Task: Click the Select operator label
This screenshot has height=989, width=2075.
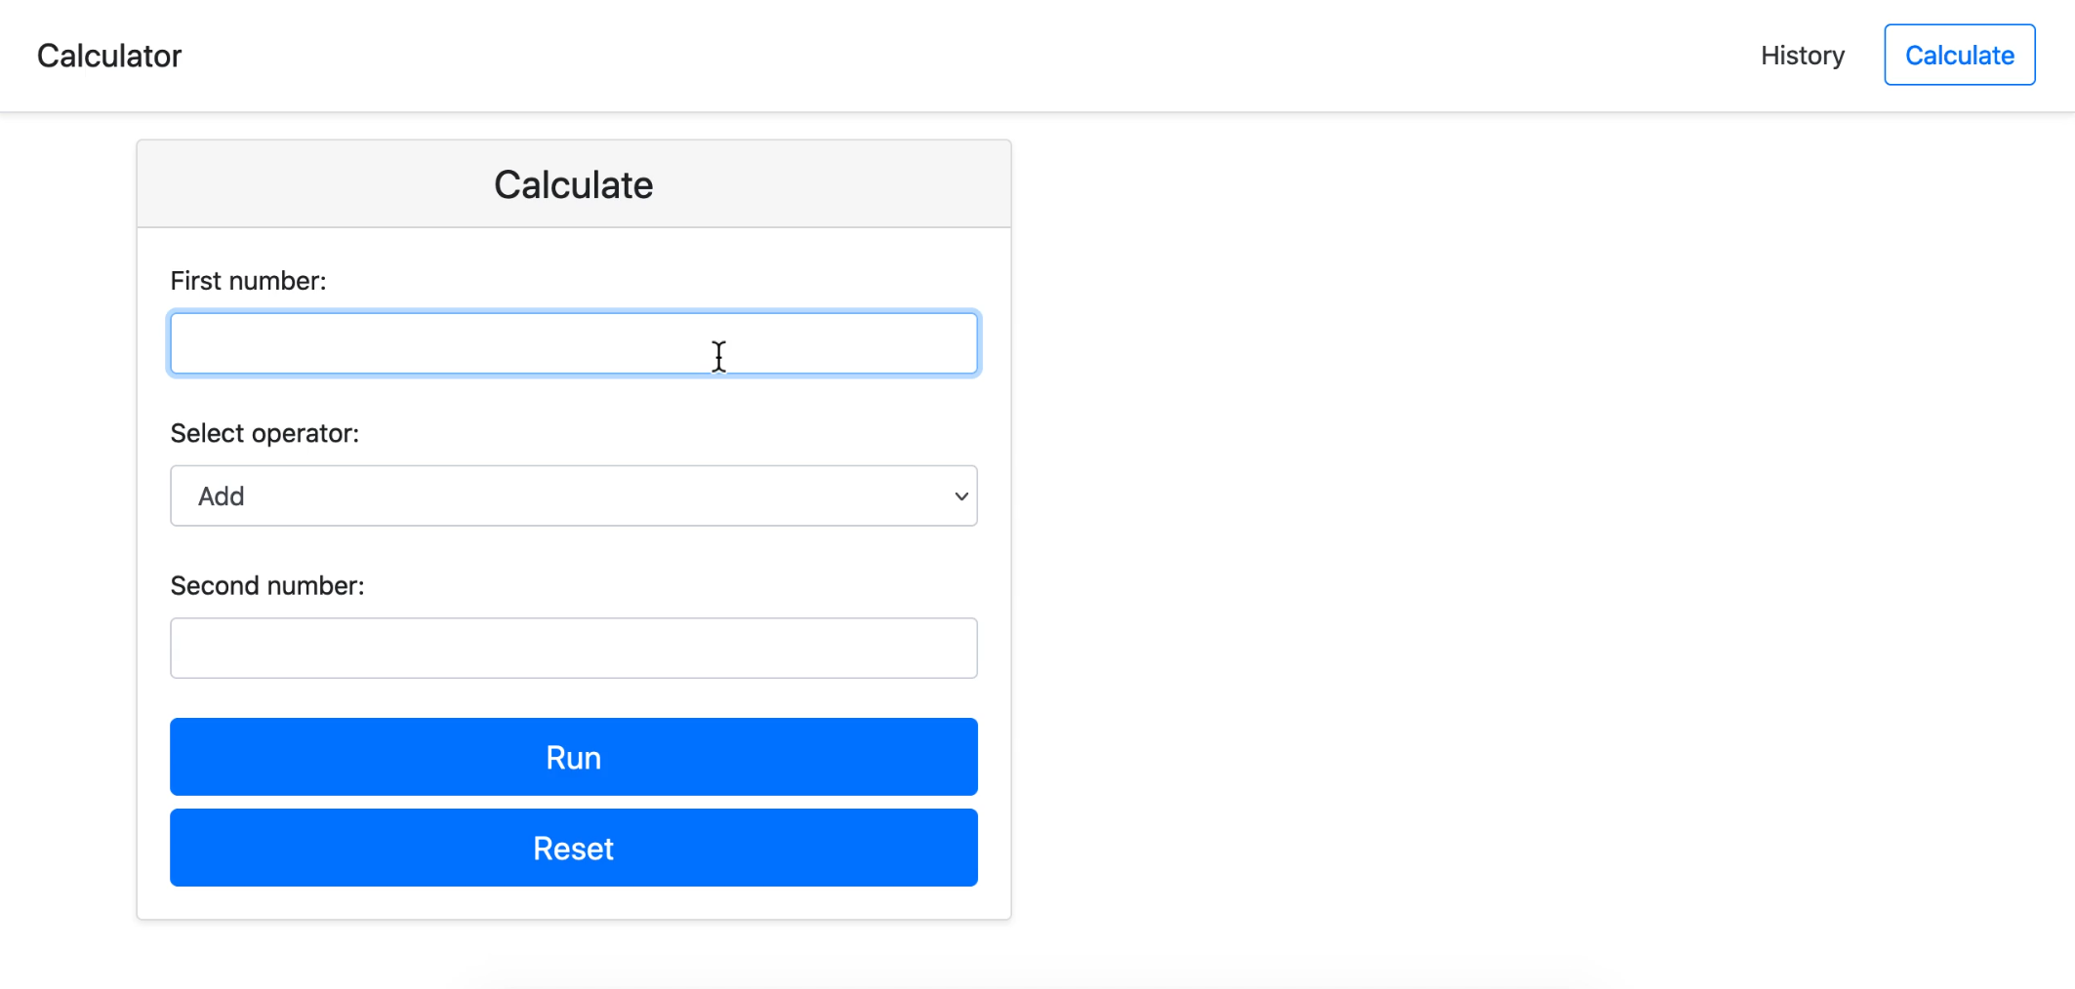Action: click(x=264, y=433)
